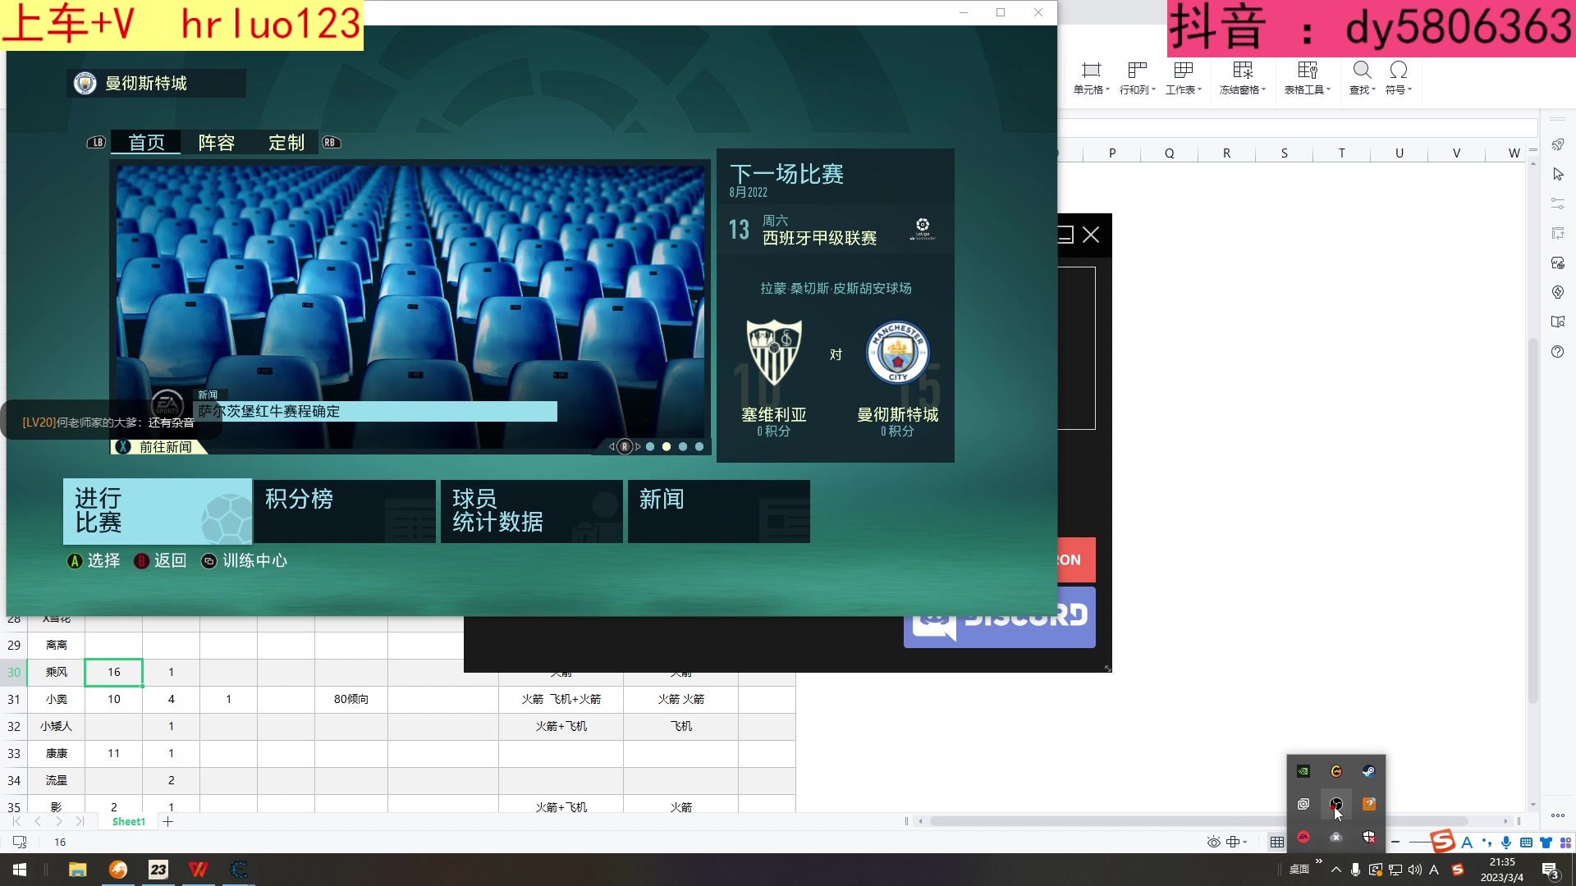The image size is (1576, 886).
Task: Click NVIDIA icon in system tray popup
Action: point(1303,771)
